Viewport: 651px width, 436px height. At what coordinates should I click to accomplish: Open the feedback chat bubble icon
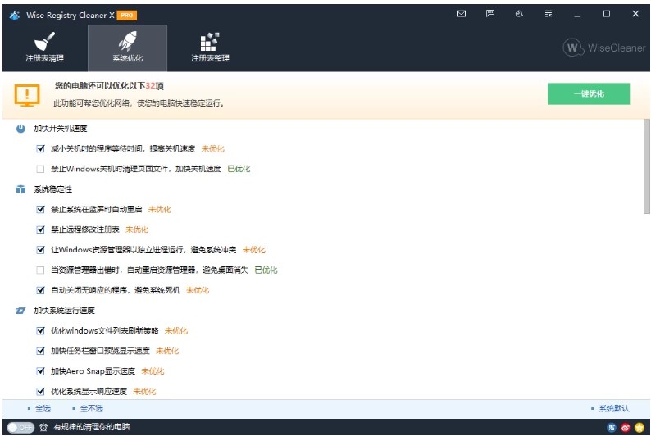490,14
